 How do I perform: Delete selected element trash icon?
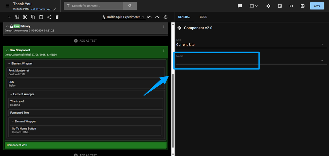click(57, 17)
